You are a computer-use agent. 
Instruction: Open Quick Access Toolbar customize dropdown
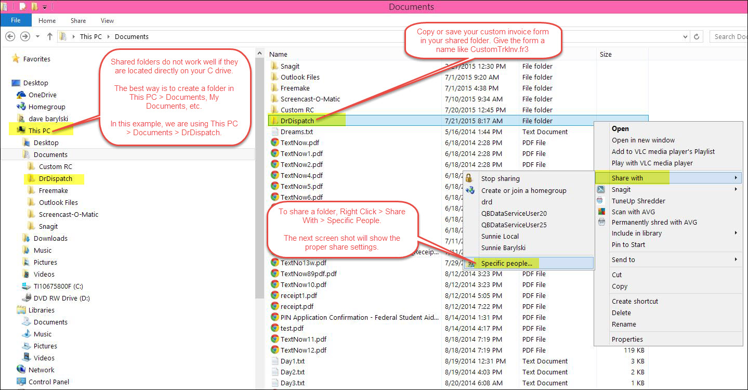45,7
